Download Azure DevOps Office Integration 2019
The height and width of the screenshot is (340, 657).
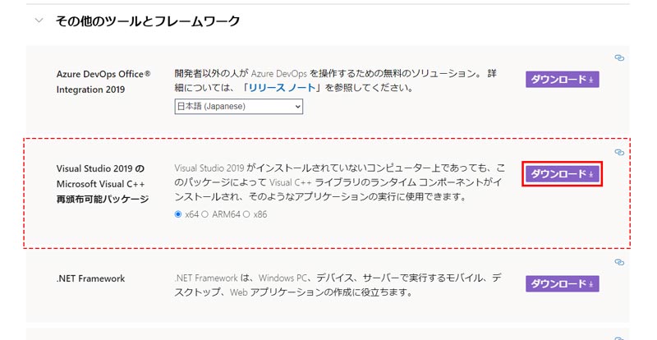[563, 80]
